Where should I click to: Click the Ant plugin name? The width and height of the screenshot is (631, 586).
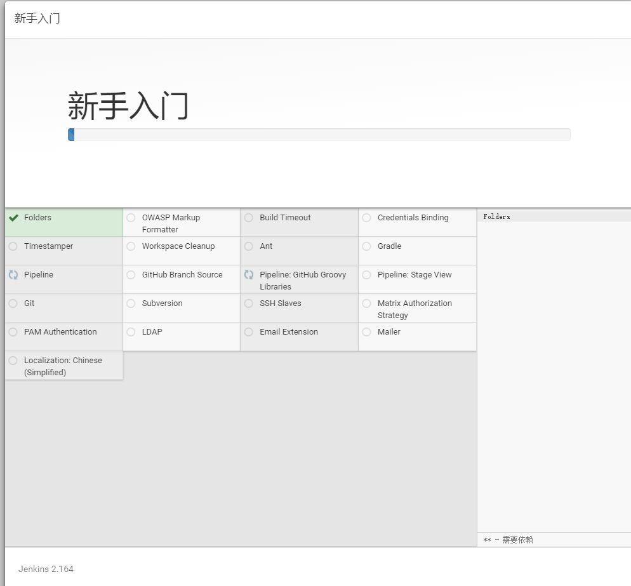[266, 246]
